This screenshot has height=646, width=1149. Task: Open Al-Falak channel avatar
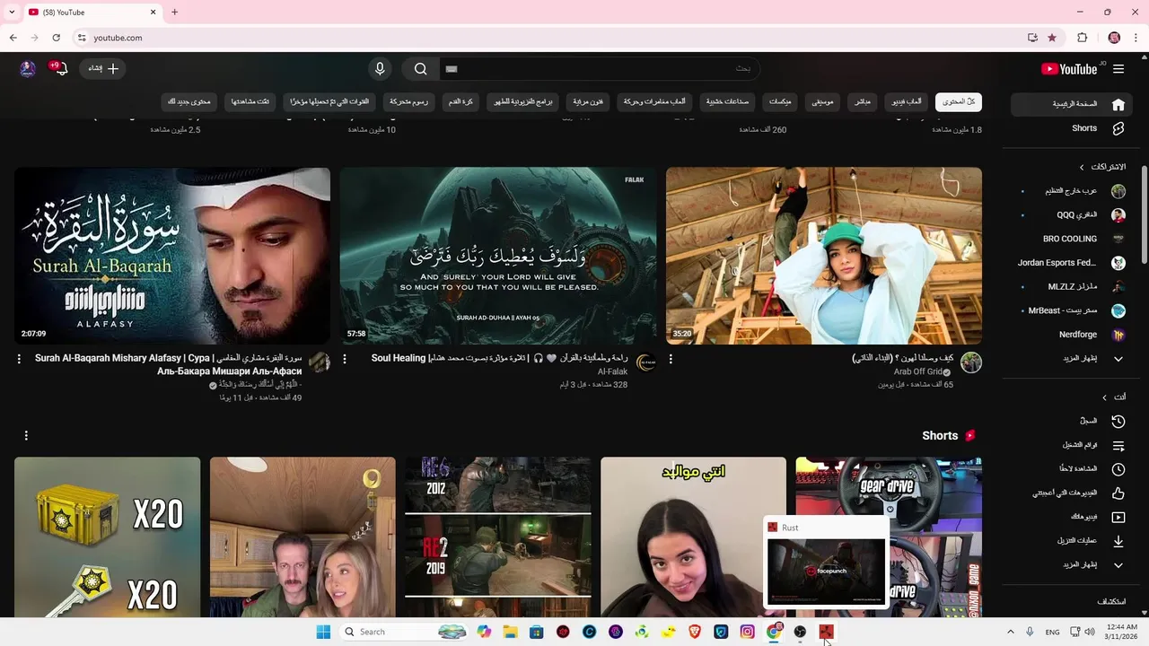click(646, 362)
